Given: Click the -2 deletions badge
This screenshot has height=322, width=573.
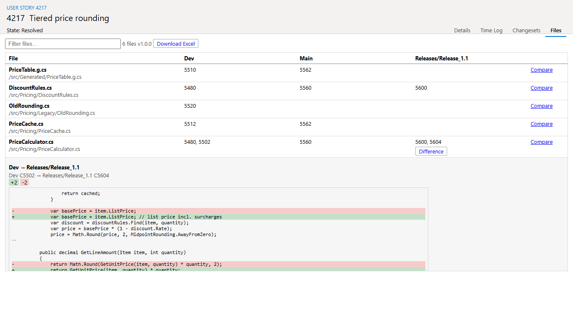Looking at the screenshot, I should 25,182.
